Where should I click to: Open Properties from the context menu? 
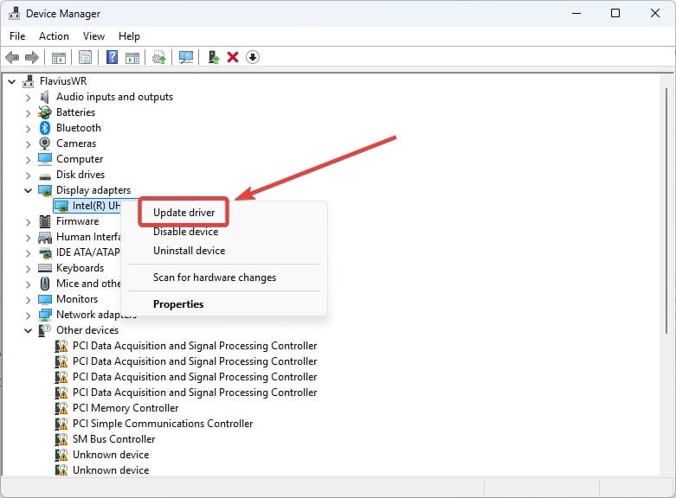178,304
